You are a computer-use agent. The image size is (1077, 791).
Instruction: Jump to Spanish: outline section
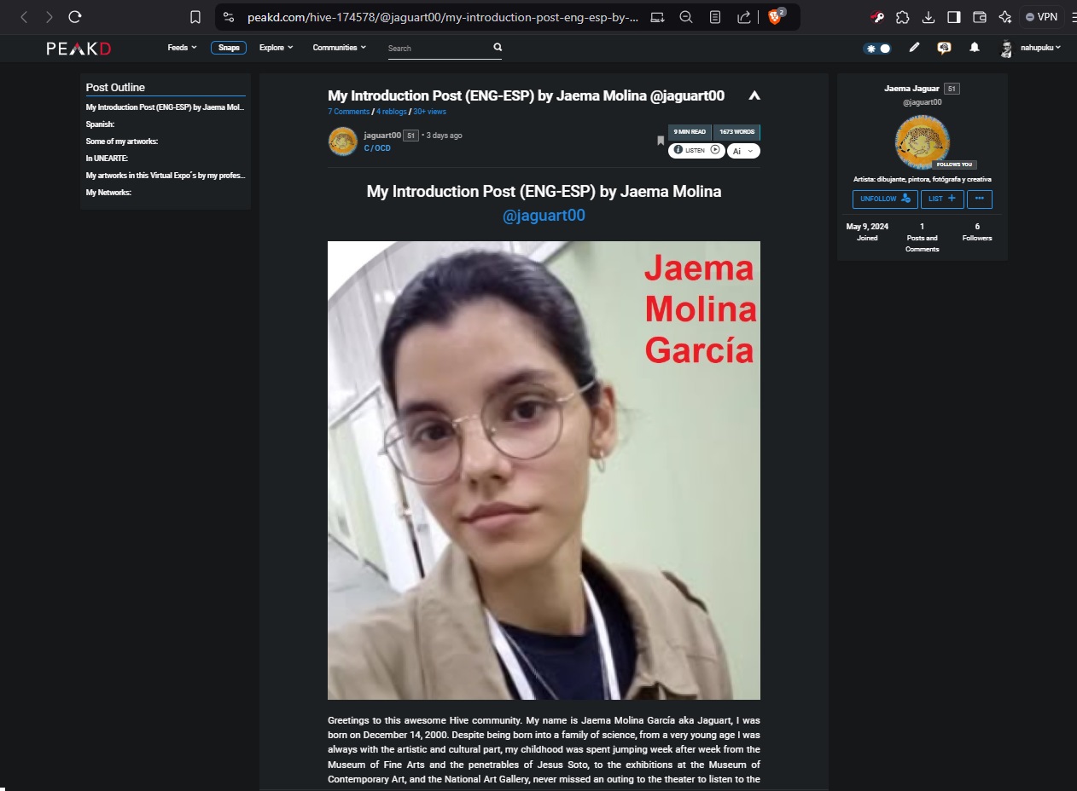click(x=100, y=124)
